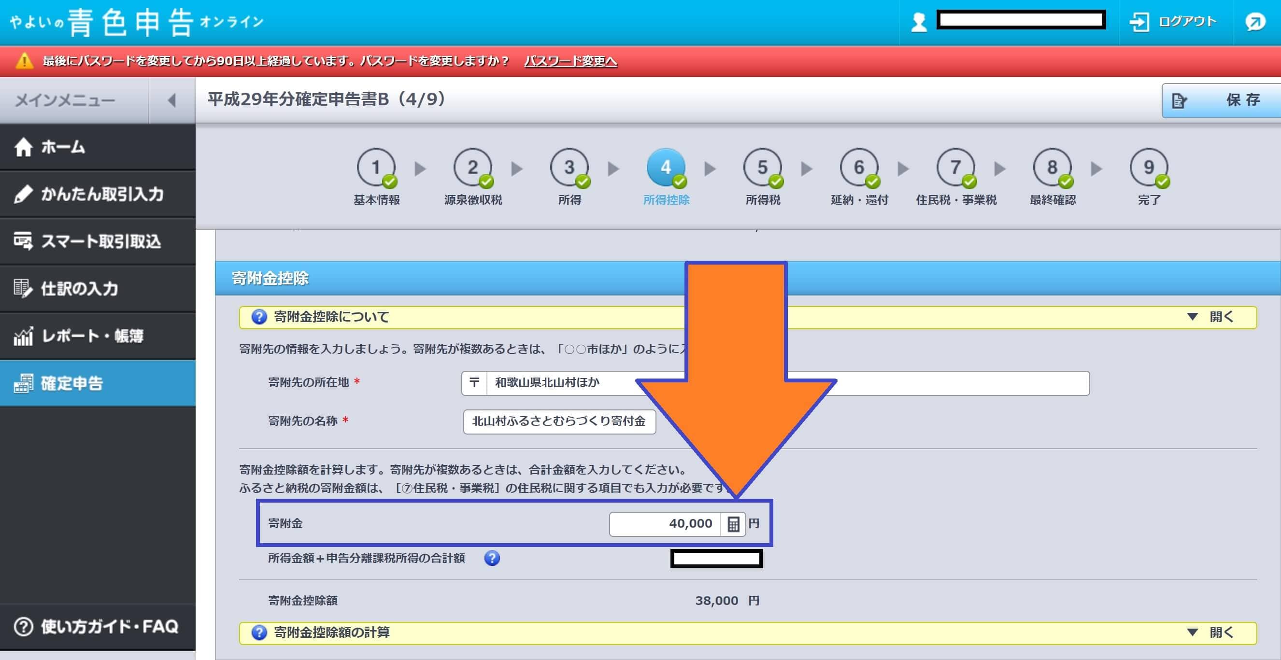The image size is (1281, 660).
Task: Open スマート取引取込 menu item
Action: [98, 241]
